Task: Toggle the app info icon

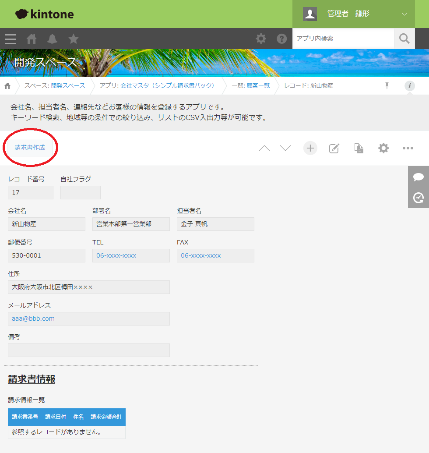Action: click(409, 85)
